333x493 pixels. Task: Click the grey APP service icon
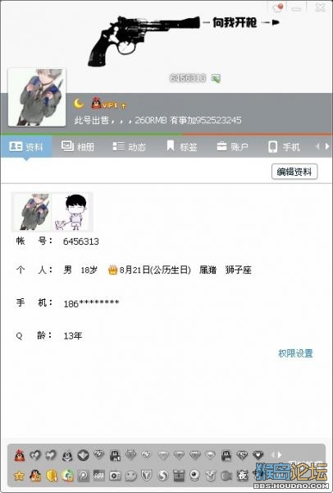tap(99, 476)
